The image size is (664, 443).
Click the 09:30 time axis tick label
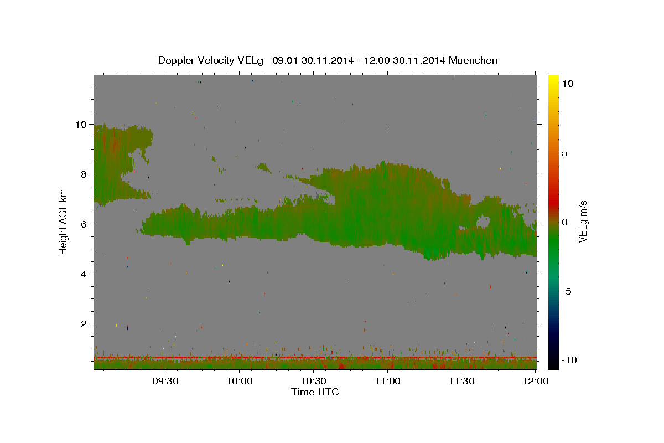tap(165, 382)
